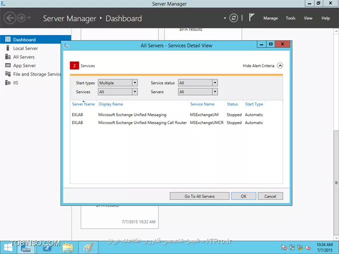The height and width of the screenshot is (254, 339).
Task: Click the 7/7/2015 10:32 AM timestamp
Action: [x=138, y=222]
